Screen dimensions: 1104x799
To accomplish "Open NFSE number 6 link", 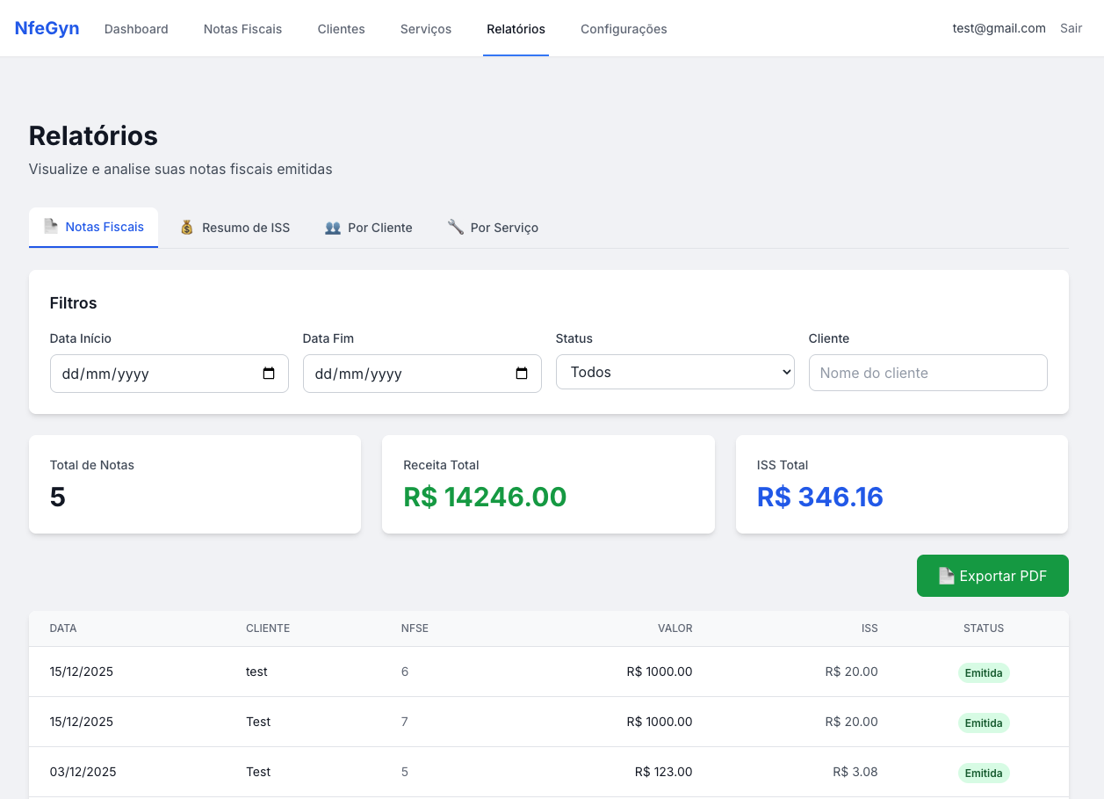I will coord(405,671).
